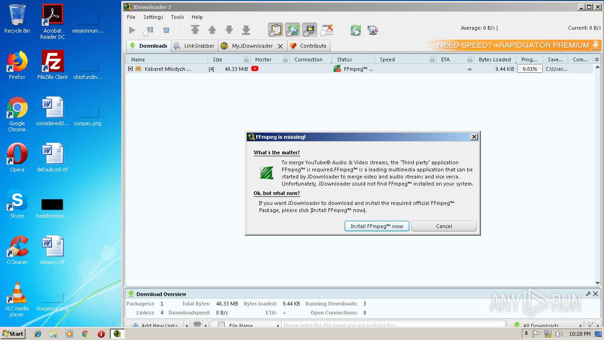Viewport: 604px width, 340px height.
Task: Open the Tools menu
Action: 177,17
